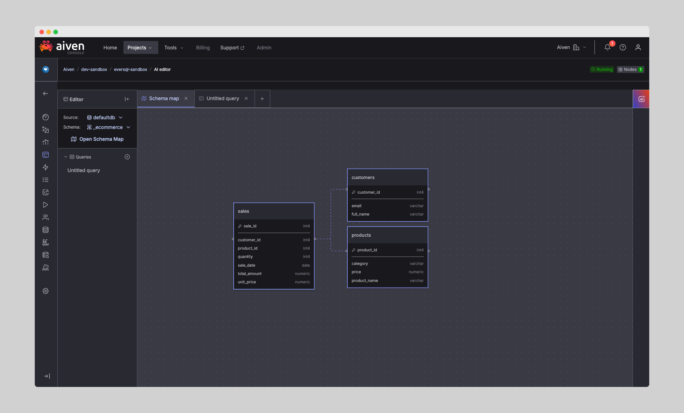Select Untitled query in Queries list
This screenshot has width=684, height=413.
point(84,170)
